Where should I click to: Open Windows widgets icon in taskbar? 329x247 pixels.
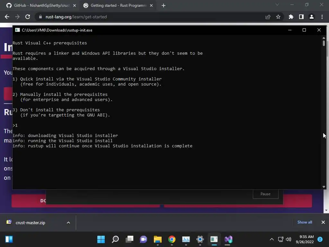[x=9, y=239]
